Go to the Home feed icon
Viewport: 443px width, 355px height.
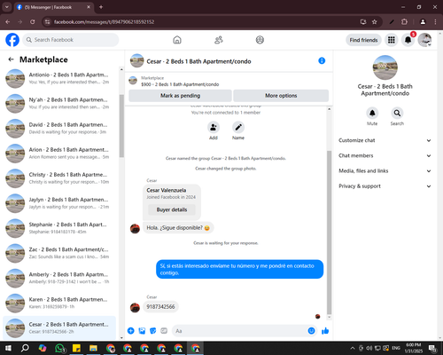point(177,40)
